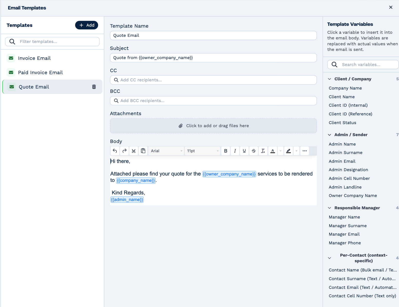The image size is (399, 307).
Task: Collapse the Responsible Manager variable group
Action: click(x=329, y=208)
